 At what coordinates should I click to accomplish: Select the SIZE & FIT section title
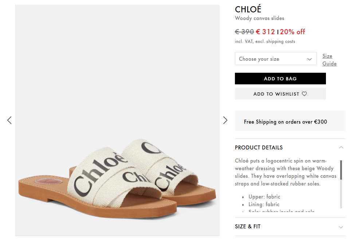[x=248, y=227]
